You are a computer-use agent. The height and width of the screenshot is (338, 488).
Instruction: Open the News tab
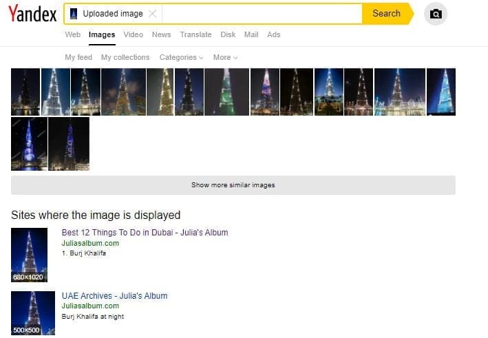click(161, 34)
